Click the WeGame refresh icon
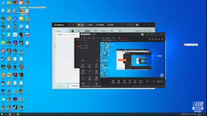Viewport: 207px width, 116px height. point(73,25)
